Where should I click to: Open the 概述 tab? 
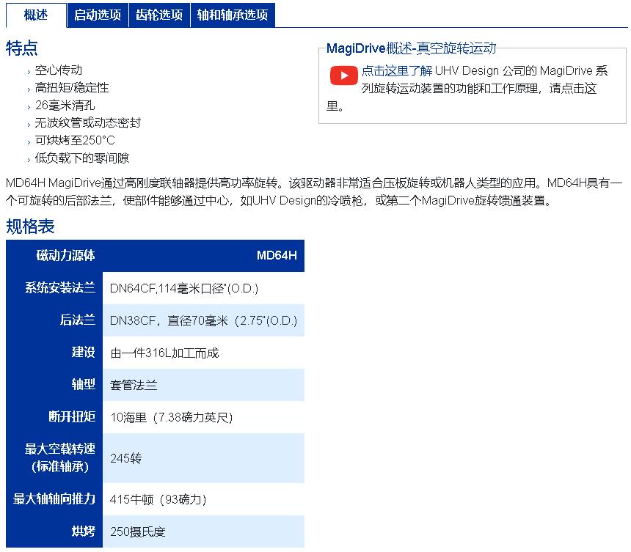point(36,15)
